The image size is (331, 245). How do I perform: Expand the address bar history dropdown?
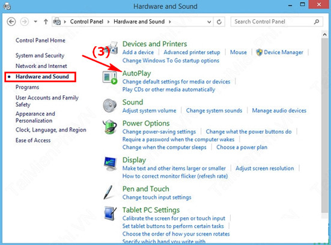[x=209, y=22]
